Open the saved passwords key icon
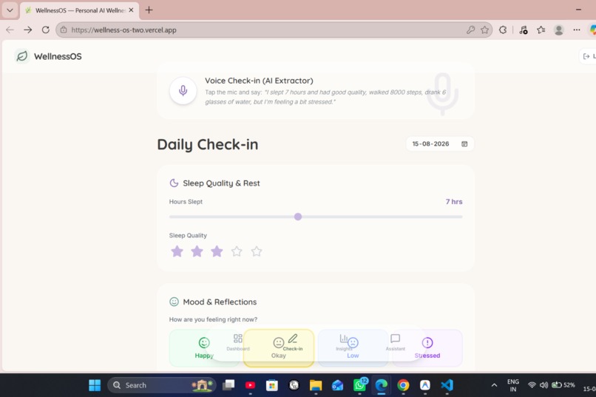The image size is (596, 397). pyautogui.click(x=470, y=30)
